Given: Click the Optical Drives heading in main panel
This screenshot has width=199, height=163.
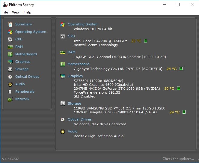Looking at the screenshot, I should [x=80, y=119].
